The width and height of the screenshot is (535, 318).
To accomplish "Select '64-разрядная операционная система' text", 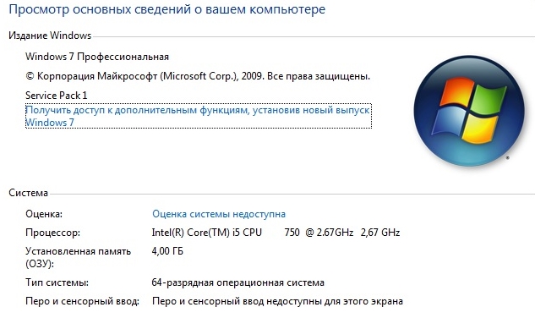I will 237,282.
